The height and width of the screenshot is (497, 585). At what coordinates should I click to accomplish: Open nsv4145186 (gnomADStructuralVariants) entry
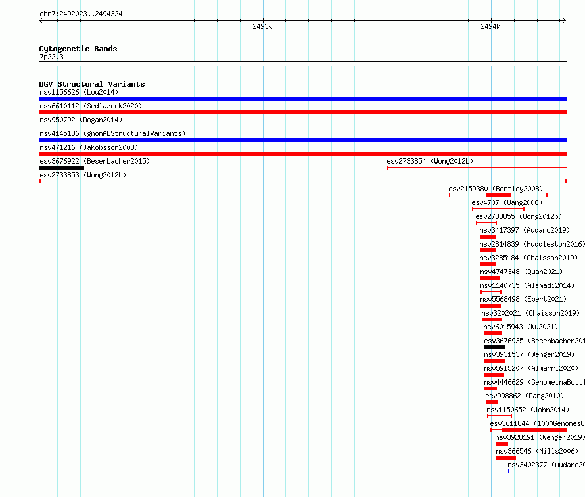(x=112, y=133)
